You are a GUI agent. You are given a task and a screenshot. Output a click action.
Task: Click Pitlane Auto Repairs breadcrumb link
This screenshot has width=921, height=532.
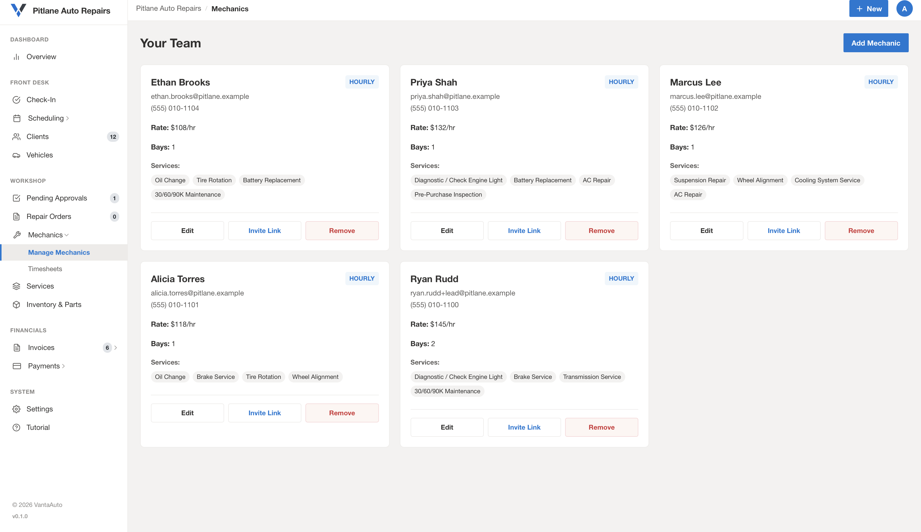coord(168,8)
